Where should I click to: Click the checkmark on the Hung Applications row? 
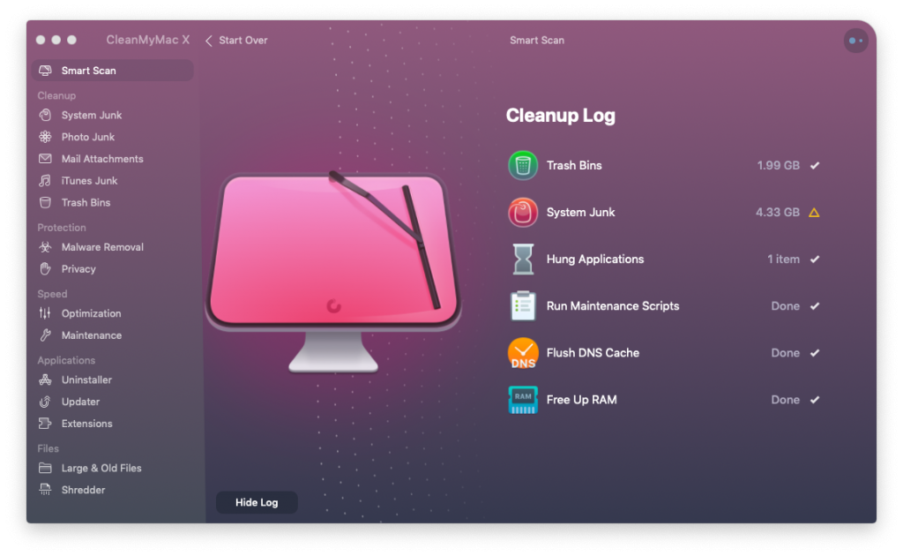pyautogui.click(x=814, y=259)
